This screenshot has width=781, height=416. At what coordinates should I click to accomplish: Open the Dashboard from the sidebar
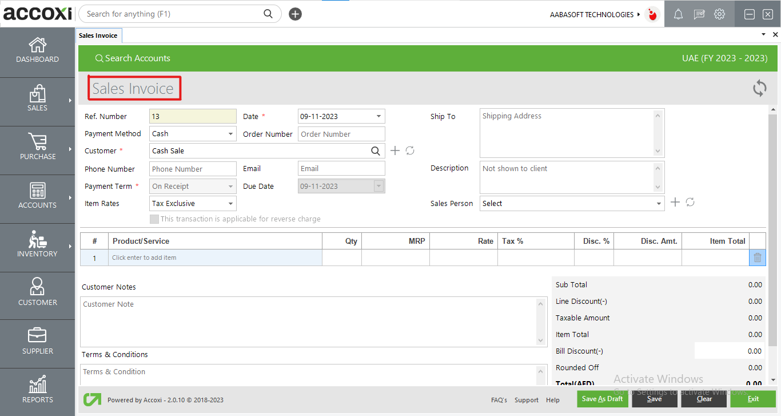pyautogui.click(x=37, y=51)
